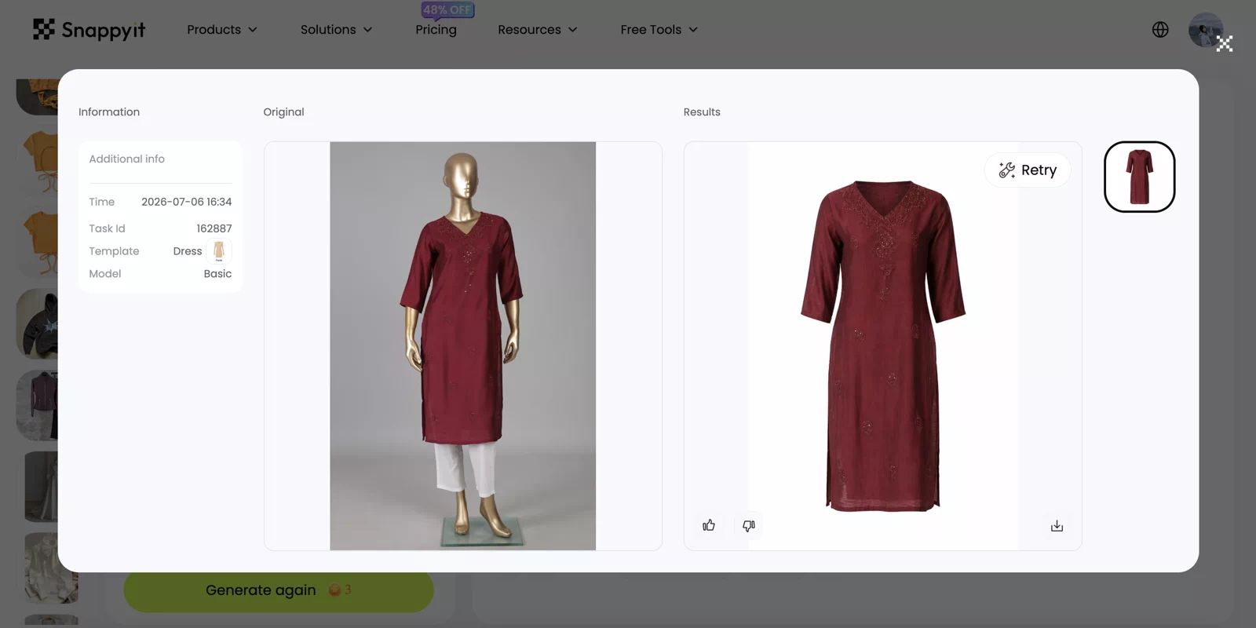Close the results dialog with the X
Viewport: 1256px width, 628px height.
click(x=1225, y=44)
